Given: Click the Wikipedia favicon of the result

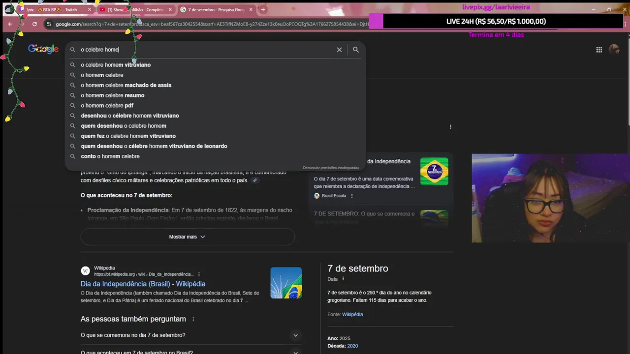Looking at the screenshot, I should 85,271.
